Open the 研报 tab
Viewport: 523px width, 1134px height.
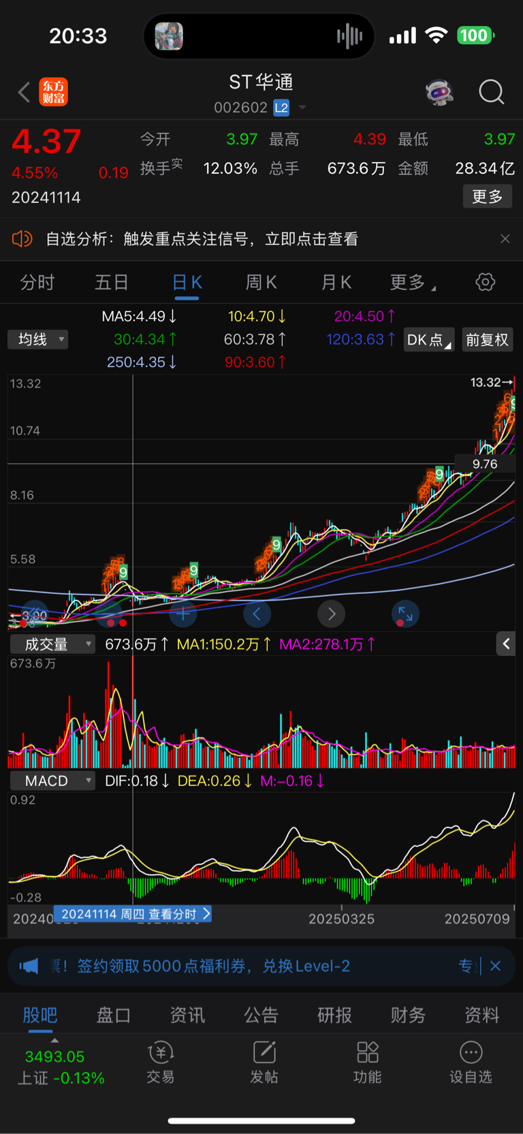coord(334,1015)
